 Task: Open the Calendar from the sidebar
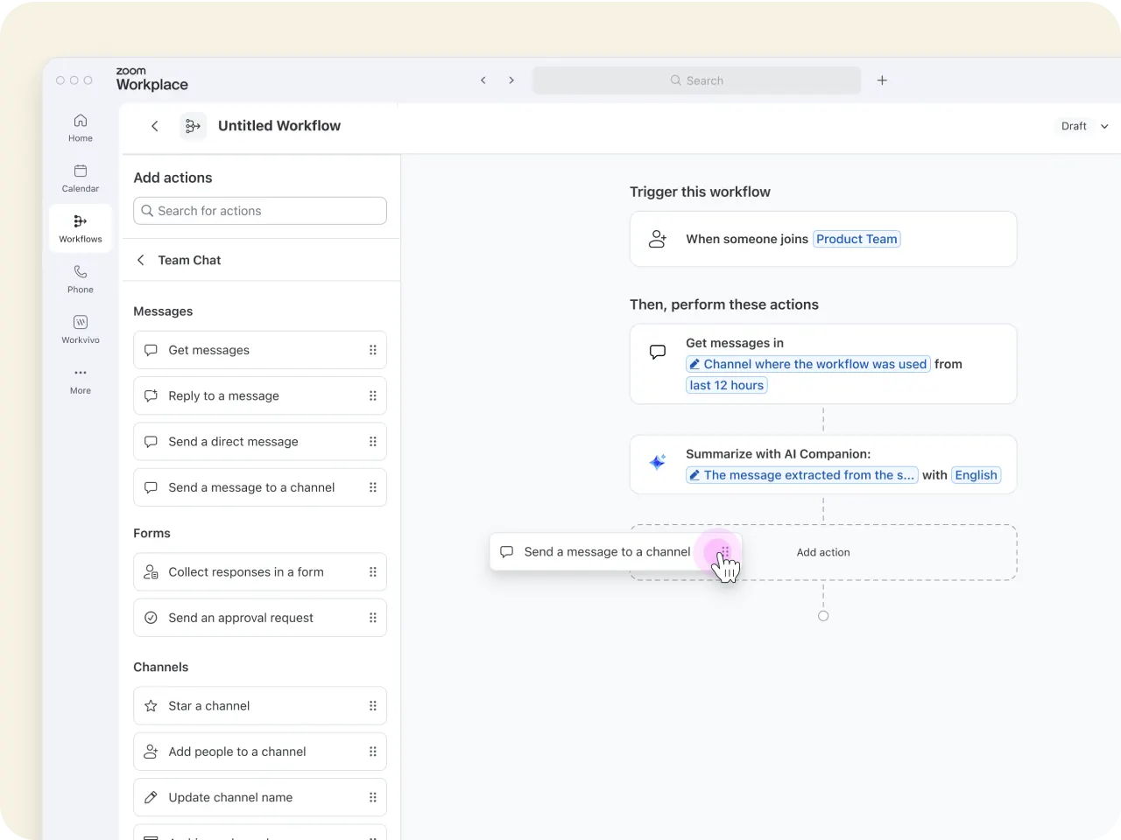pyautogui.click(x=80, y=178)
